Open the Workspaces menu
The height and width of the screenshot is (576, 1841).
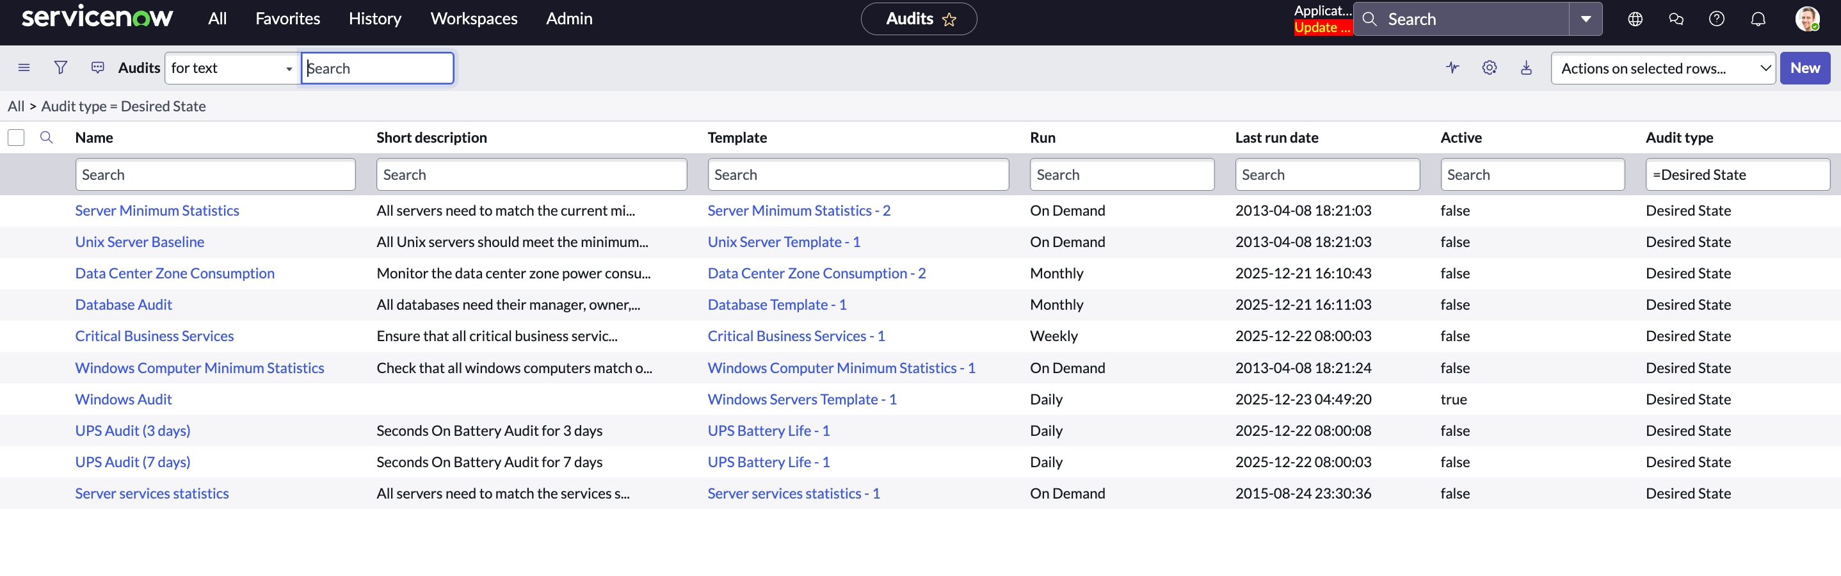coord(473,19)
